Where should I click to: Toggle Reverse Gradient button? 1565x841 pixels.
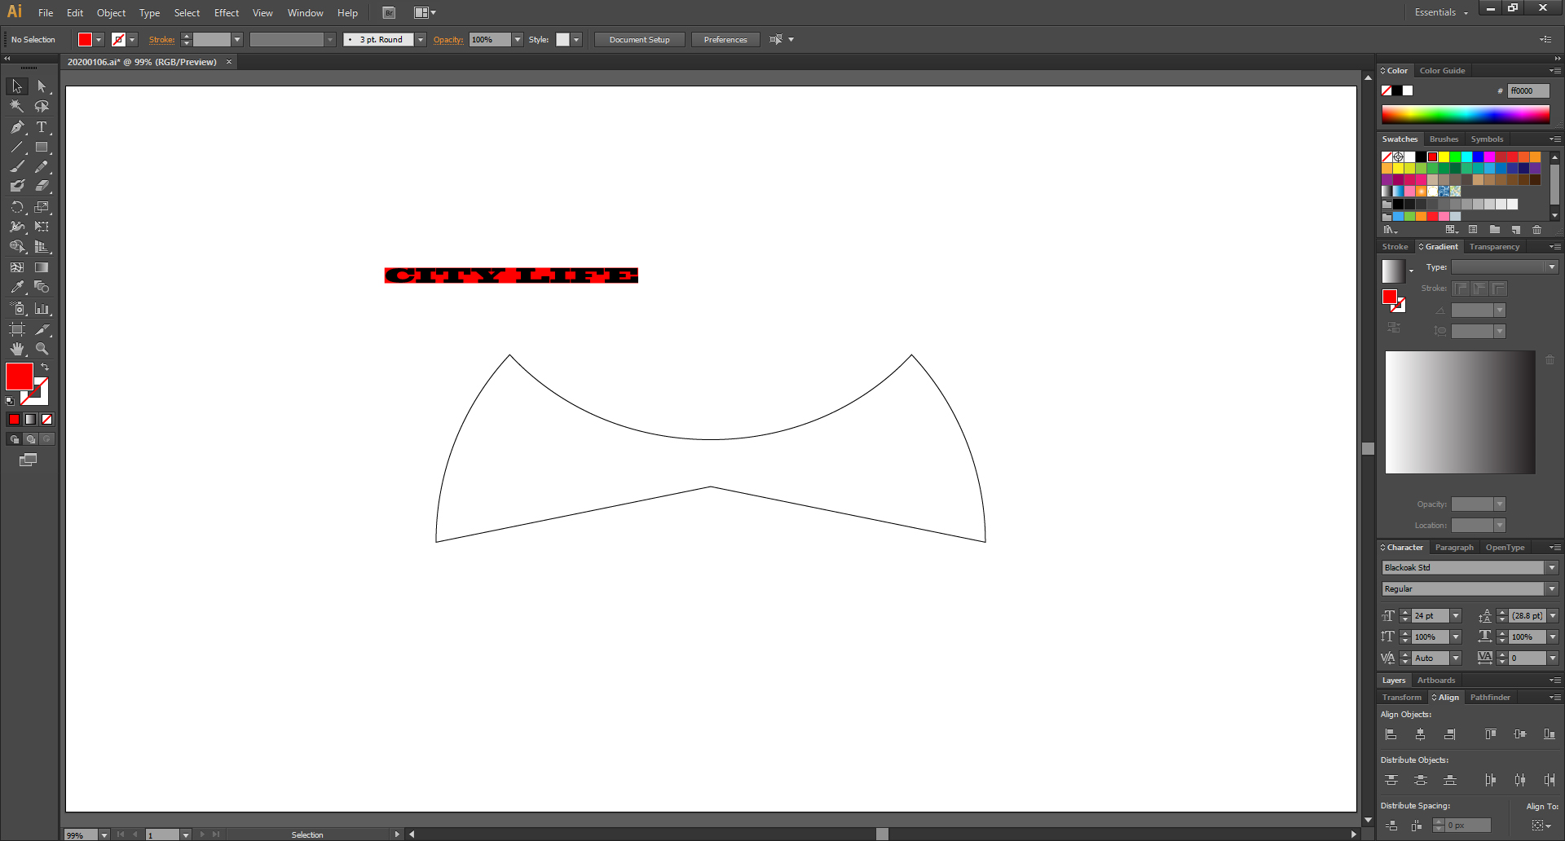click(1394, 328)
